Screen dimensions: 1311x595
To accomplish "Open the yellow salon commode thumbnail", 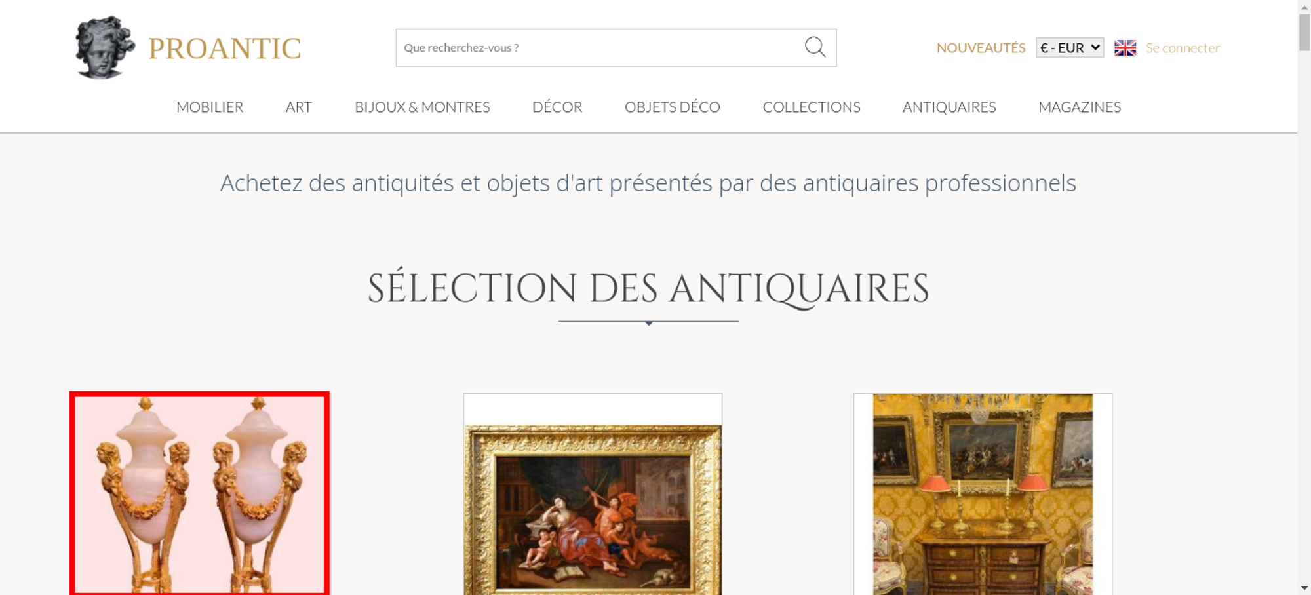I will pos(983,495).
